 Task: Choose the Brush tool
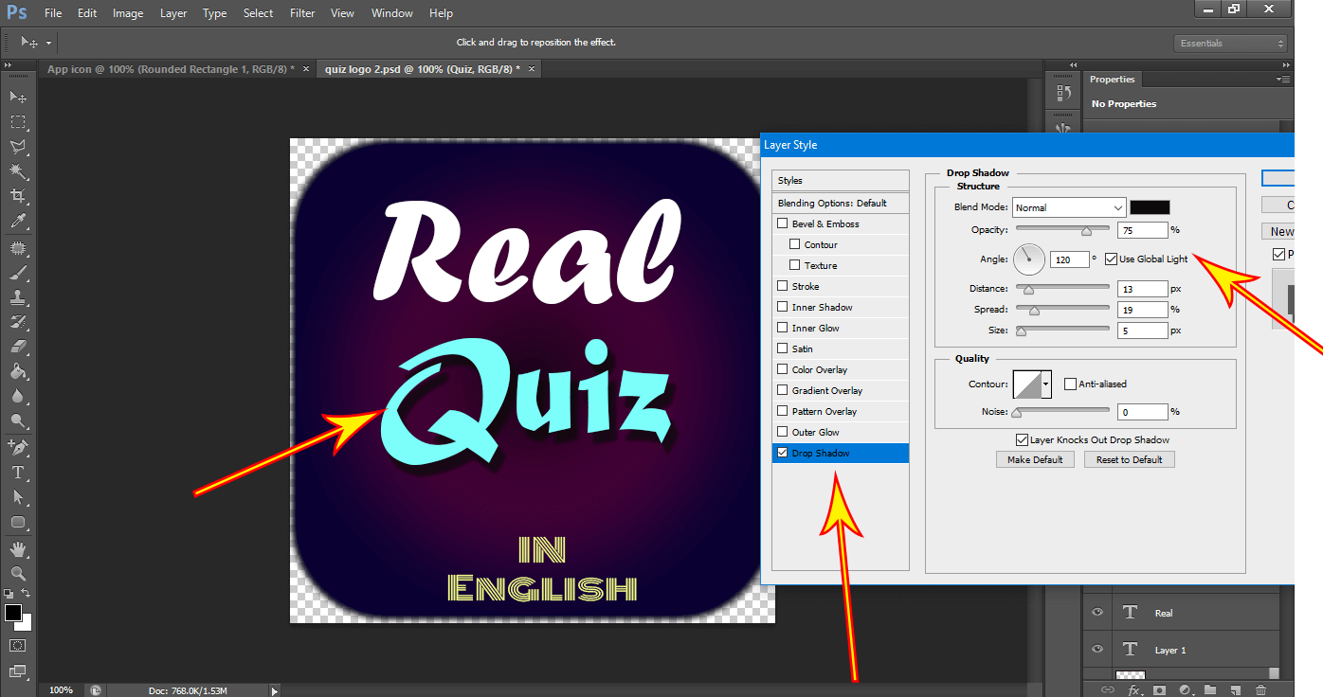coord(17,273)
